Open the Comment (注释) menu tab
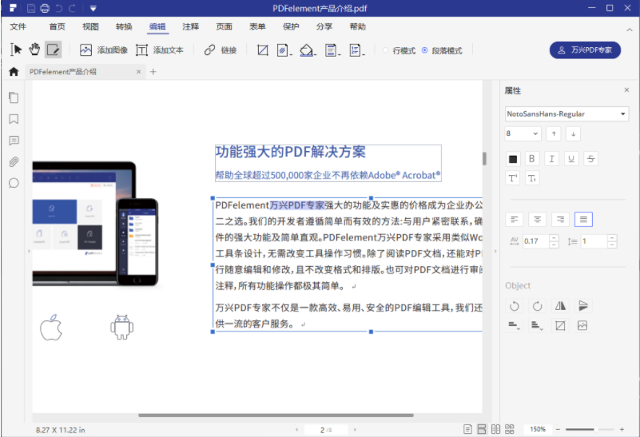This screenshot has width=640, height=437. 191,26
